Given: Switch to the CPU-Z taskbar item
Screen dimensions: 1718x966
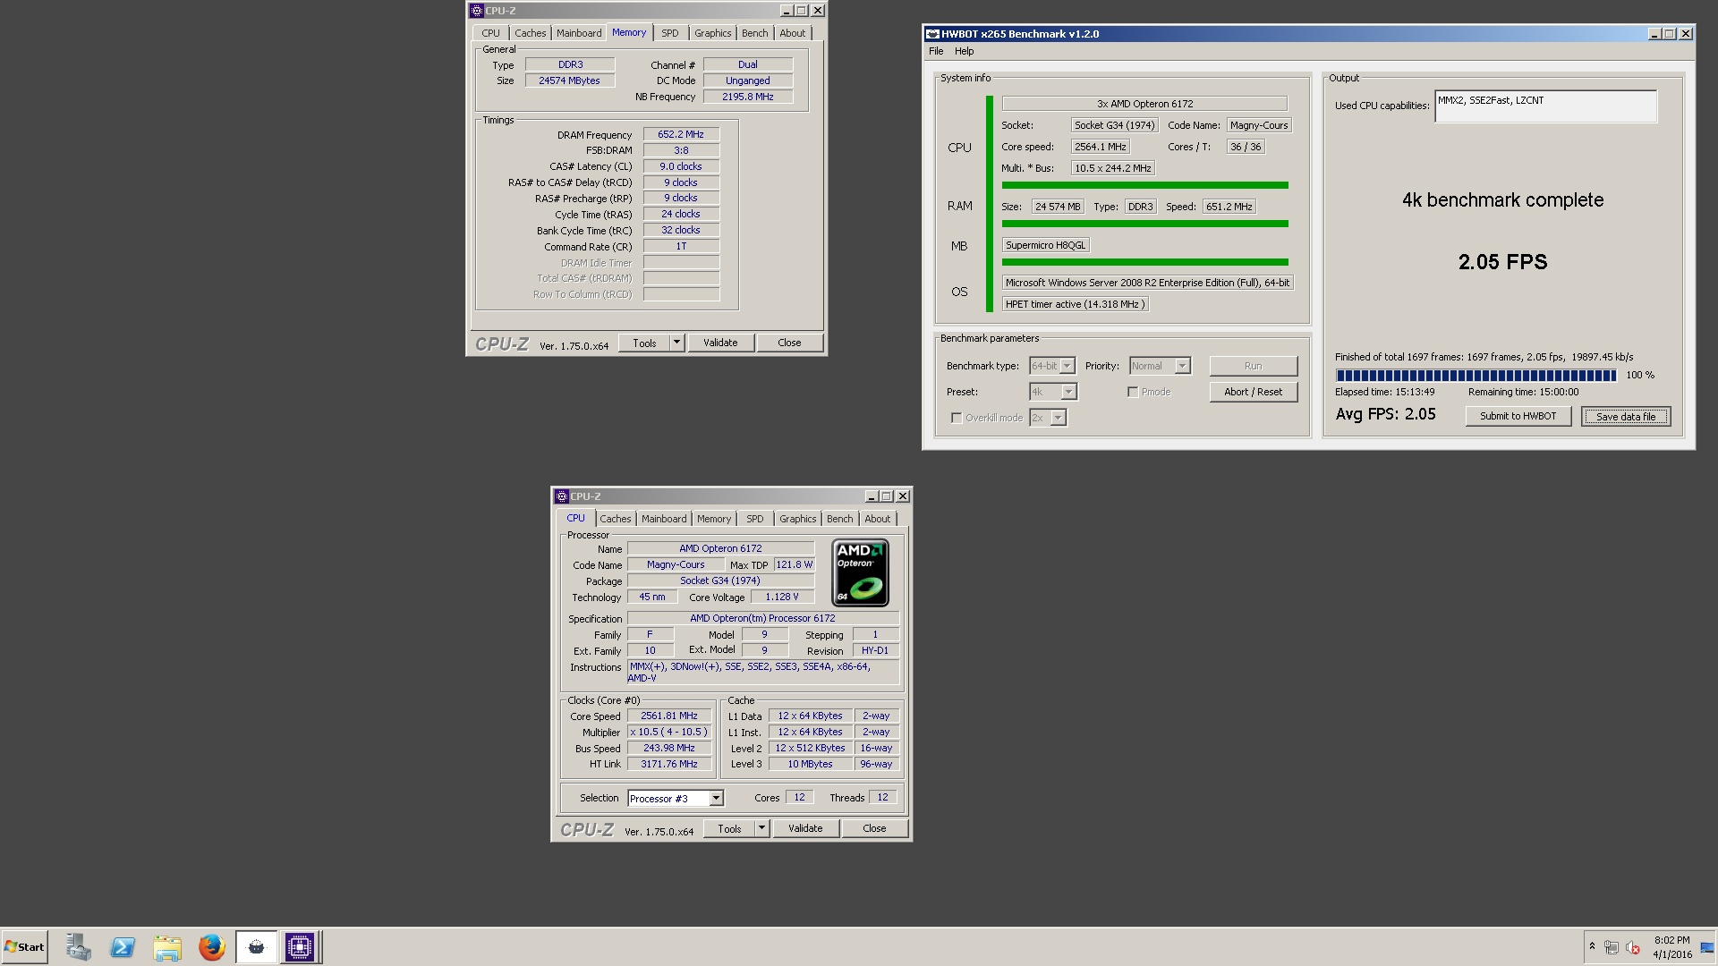Looking at the screenshot, I should pyautogui.click(x=300, y=947).
